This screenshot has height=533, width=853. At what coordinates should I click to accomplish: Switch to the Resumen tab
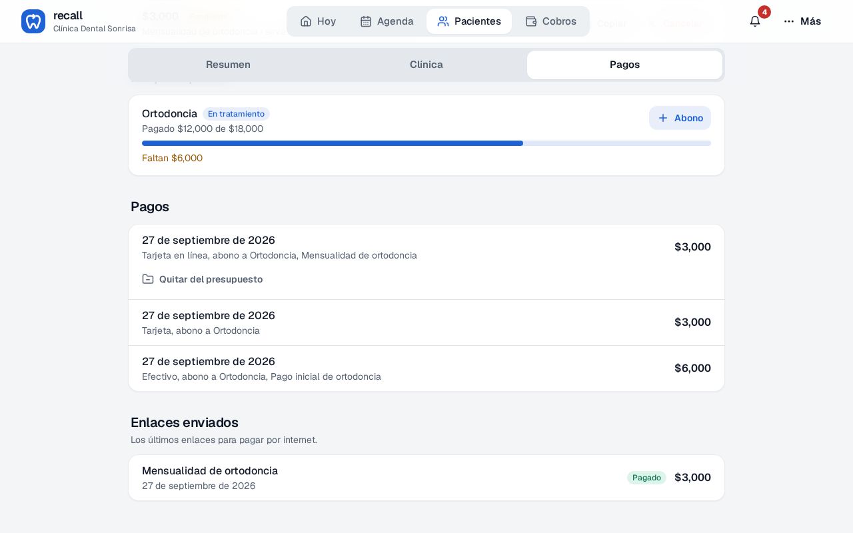[x=228, y=65]
